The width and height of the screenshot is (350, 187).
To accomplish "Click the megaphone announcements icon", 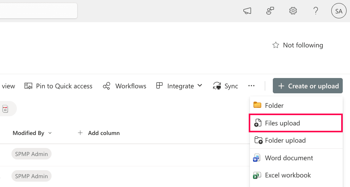I will [247, 11].
